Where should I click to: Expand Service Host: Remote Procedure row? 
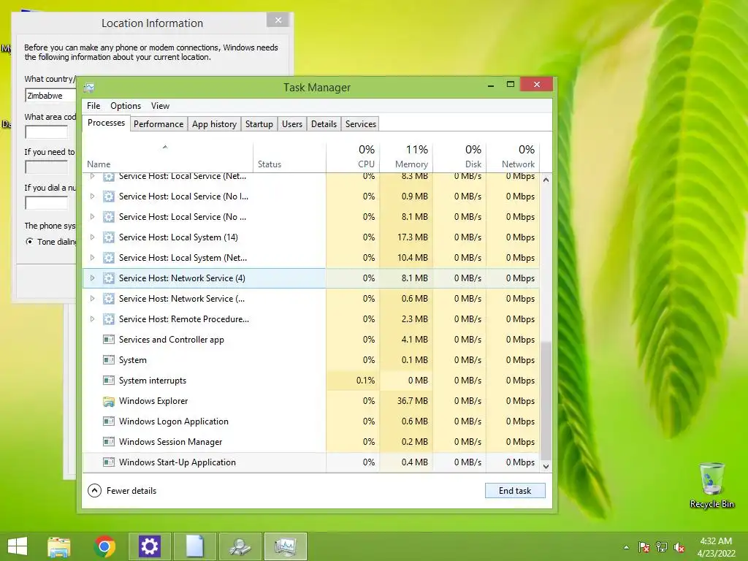point(93,319)
